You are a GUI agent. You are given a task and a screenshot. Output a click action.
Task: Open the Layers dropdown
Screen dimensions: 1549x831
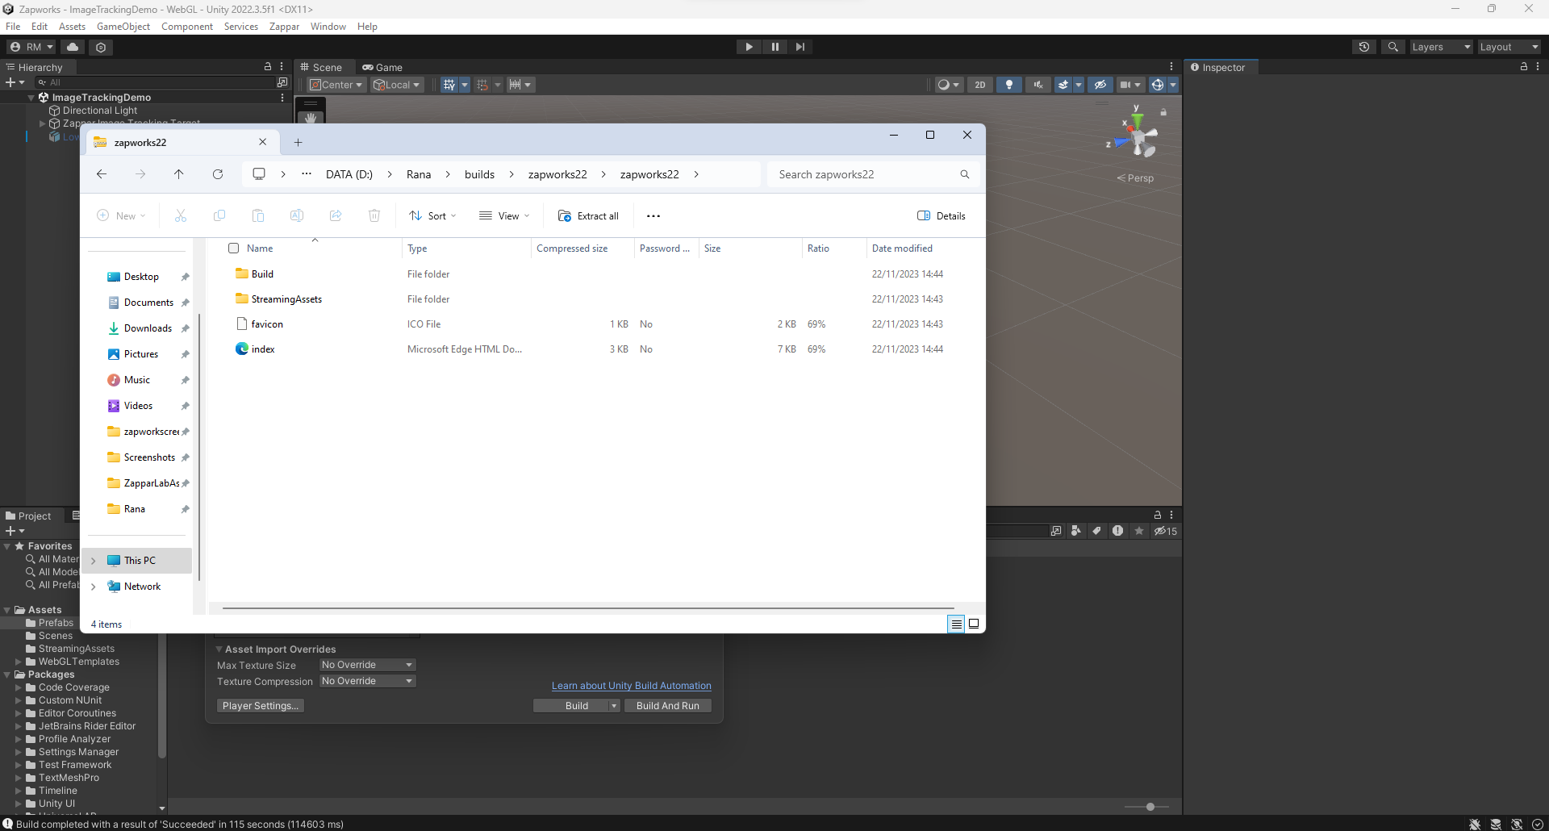pyautogui.click(x=1441, y=47)
